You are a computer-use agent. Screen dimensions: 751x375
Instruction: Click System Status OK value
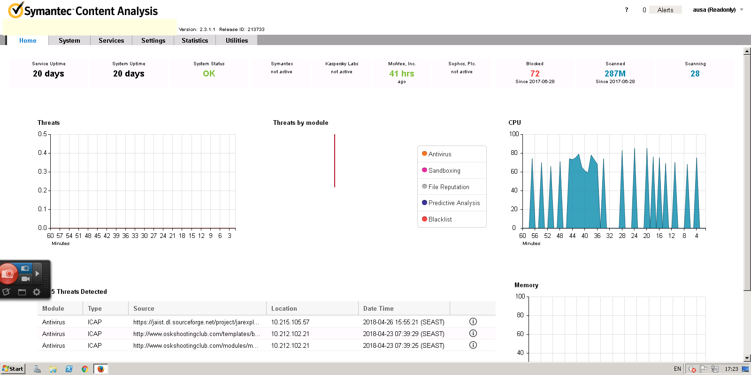point(209,74)
